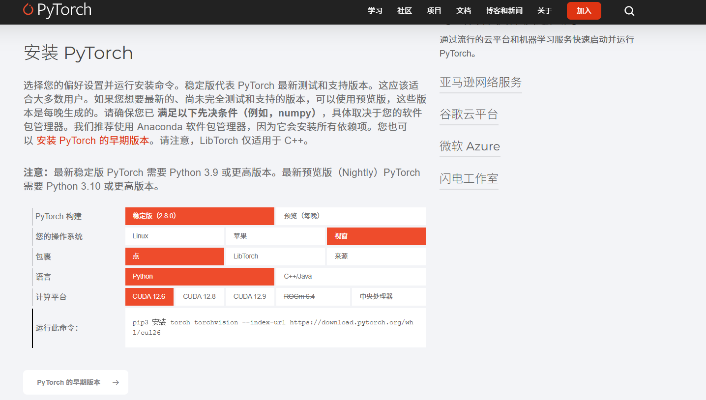Click arrow icon on PyTorch 的早期版本 button
This screenshot has height=400, width=706.
[x=116, y=382]
